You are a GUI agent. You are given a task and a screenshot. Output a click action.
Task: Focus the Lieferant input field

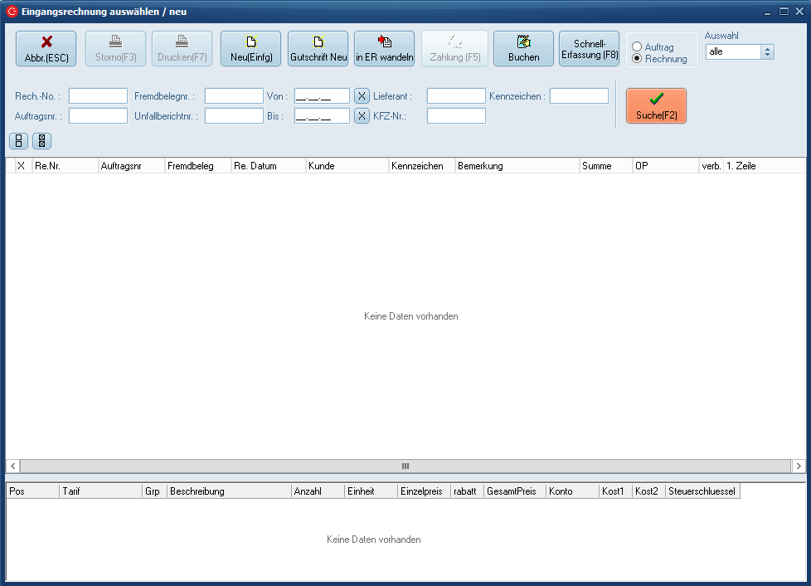coord(456,96)
